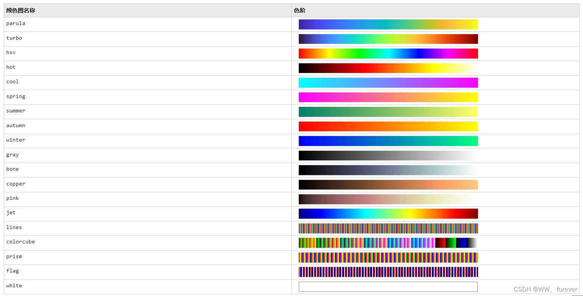Screen dimensions: 583x296
Task: Select the bone colormap gradient bar
Action: tap(388, 170)
